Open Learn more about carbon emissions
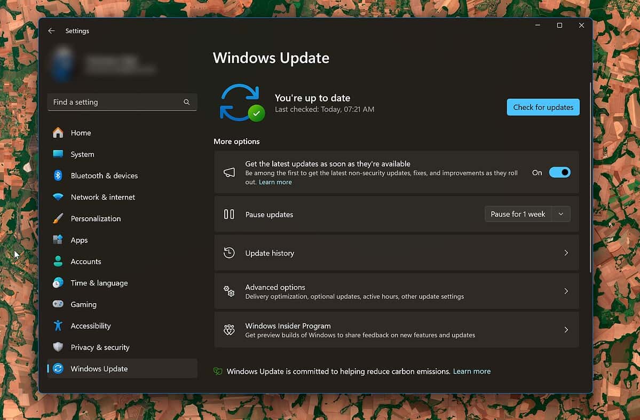The height and width of the screenshot is (420, 640). tap(471, 371)
